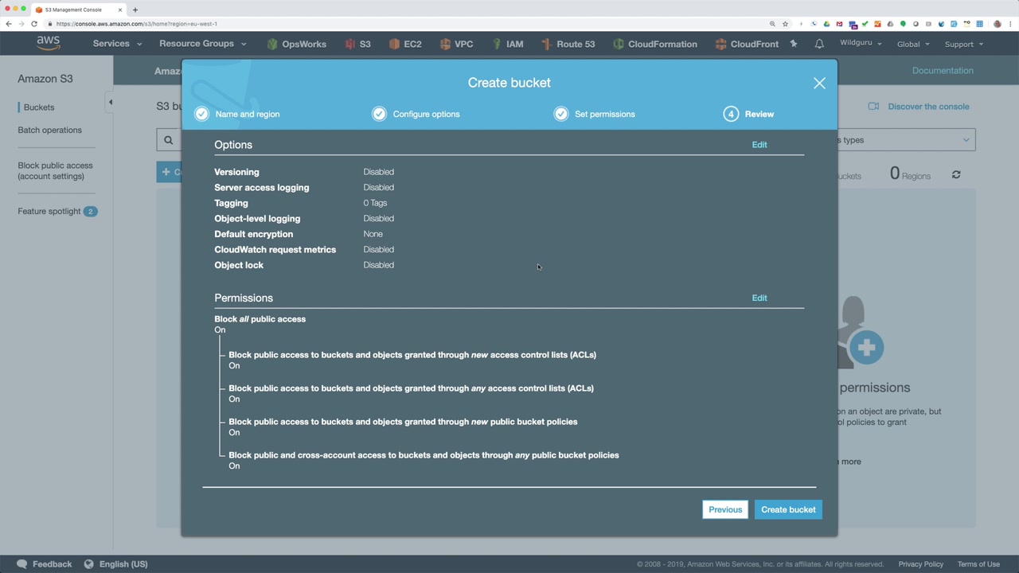Open the CloudFront service shortcut
Screen dimensions: 1019x573
tap(747, 44)
